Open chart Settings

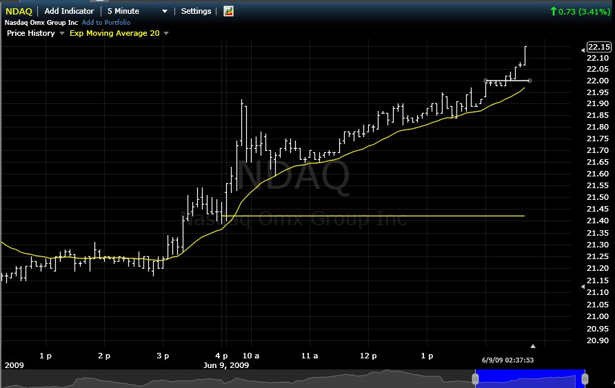pos(196,11)
